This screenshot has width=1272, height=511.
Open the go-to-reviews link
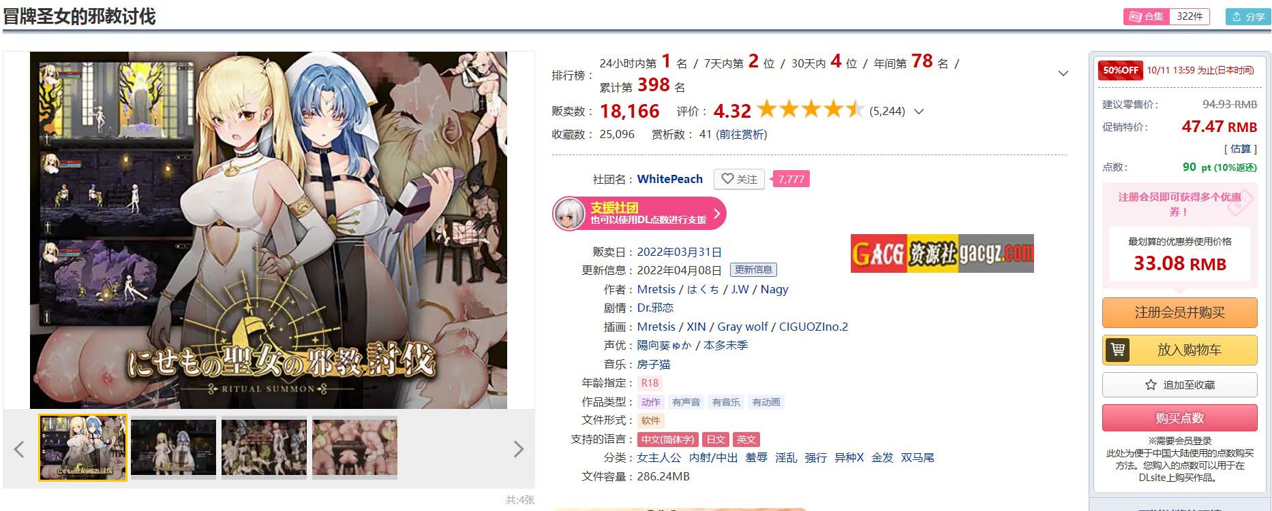tap(741, 135)
